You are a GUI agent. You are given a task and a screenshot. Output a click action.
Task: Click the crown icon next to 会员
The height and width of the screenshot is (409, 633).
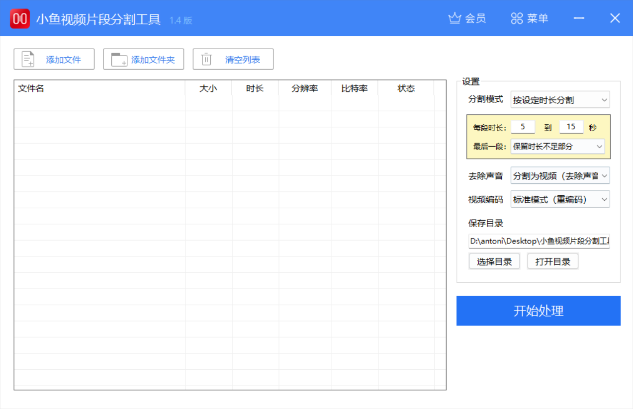point(454,18)
